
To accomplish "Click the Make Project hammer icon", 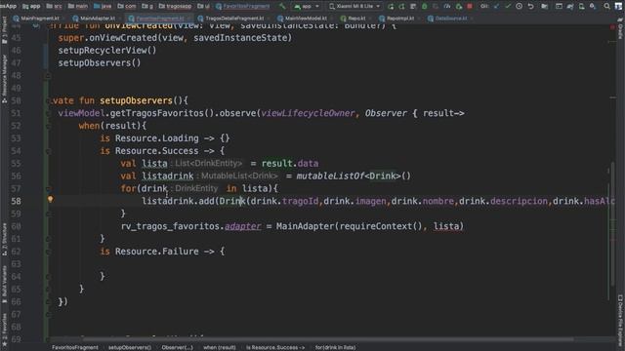I will click(x=282, y=6).
